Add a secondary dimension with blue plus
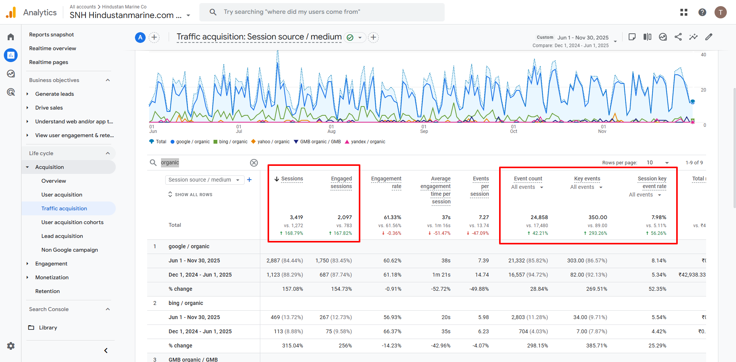This screenshot has height=362, width=736. (249, 180)
